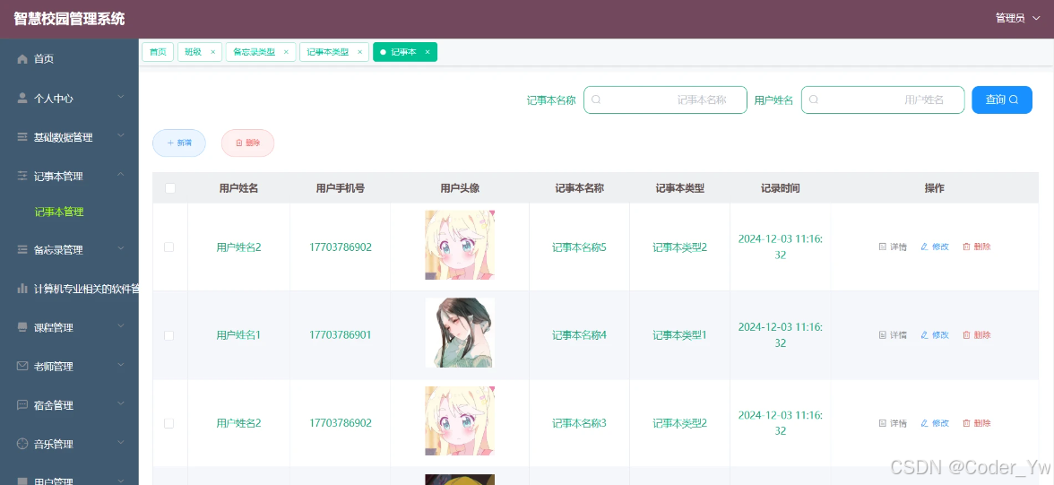This screenshot has height=485, width=1054.
Task: Click the sliders icon next to 记事本管理 parent menu
Action: point(22,177)
